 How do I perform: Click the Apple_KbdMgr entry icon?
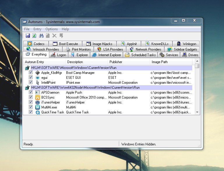(x=37, y=73)
